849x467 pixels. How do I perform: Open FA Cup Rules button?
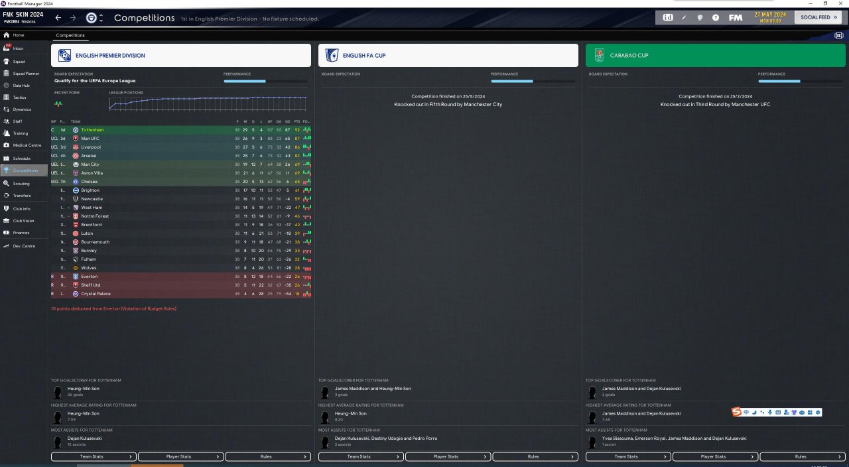pyautogui.click(x=535, y=456)
